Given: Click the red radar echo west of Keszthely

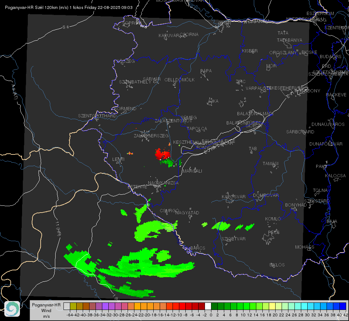Looking at the screenshot, I should pos(162,154).
